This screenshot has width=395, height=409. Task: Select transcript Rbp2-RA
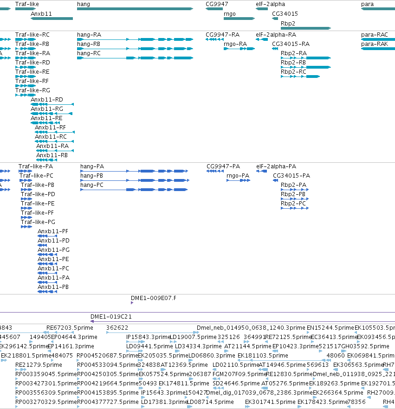point(294,53)
